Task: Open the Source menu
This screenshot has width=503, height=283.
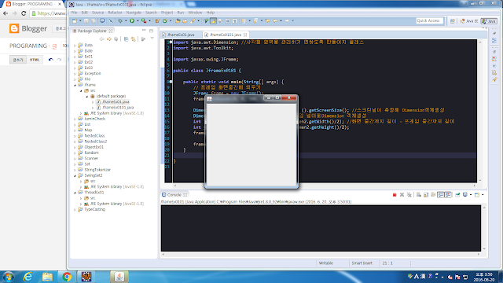Action: pos(97,13)
